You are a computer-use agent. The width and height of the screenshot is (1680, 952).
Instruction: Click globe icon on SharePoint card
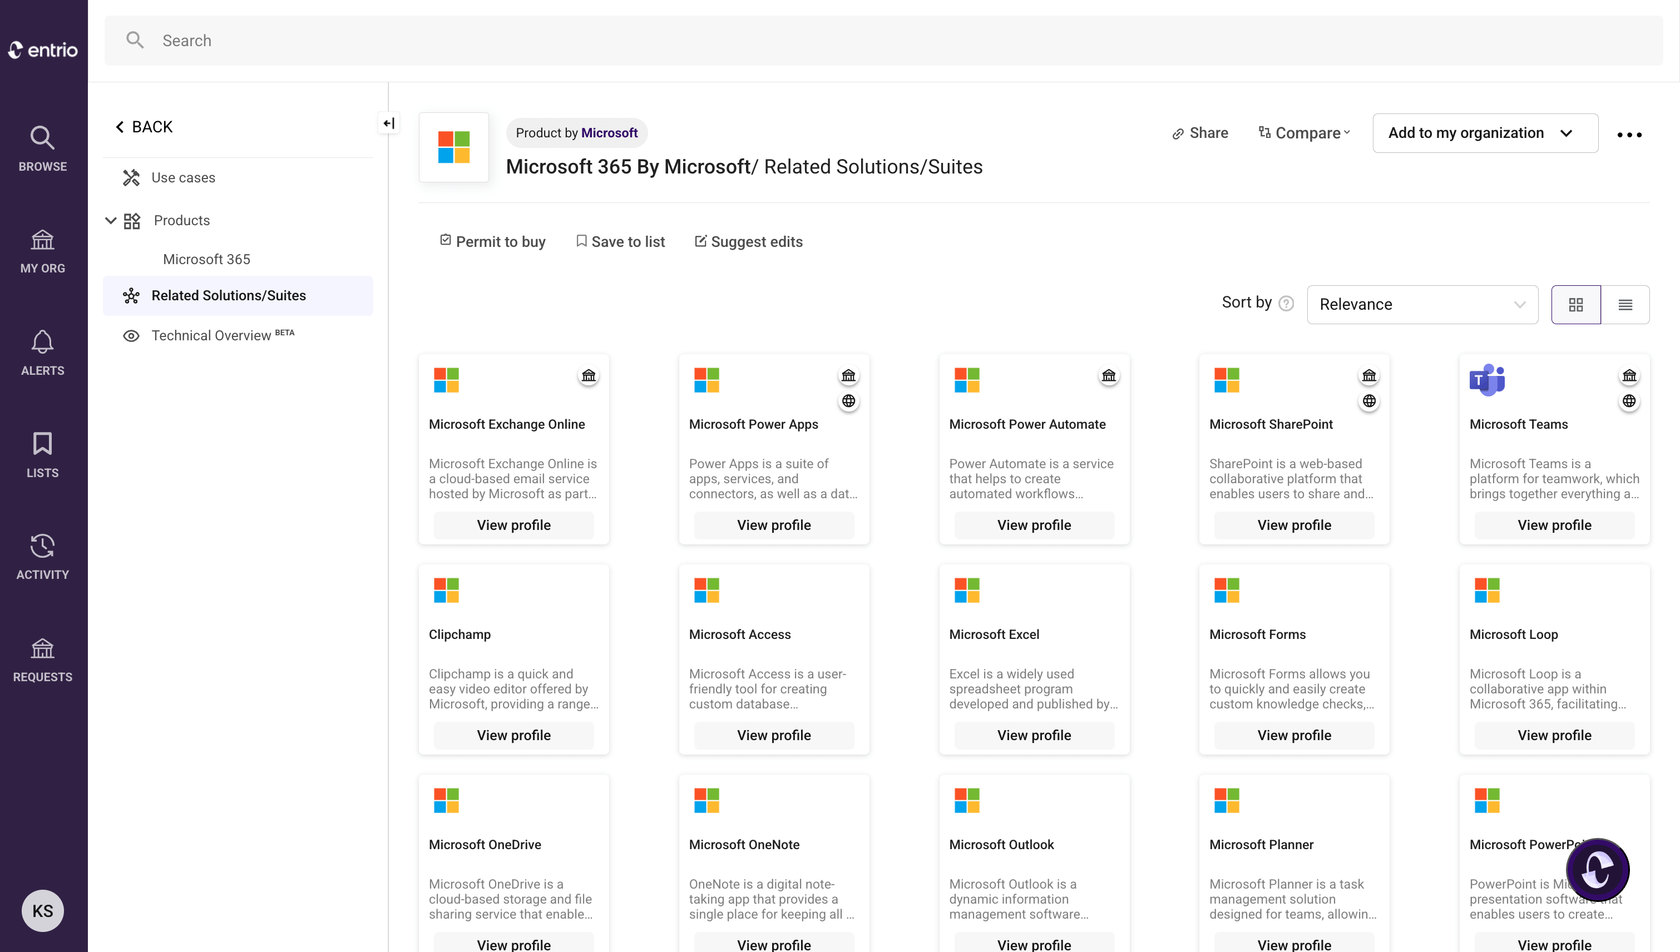tap(1368, 401)
